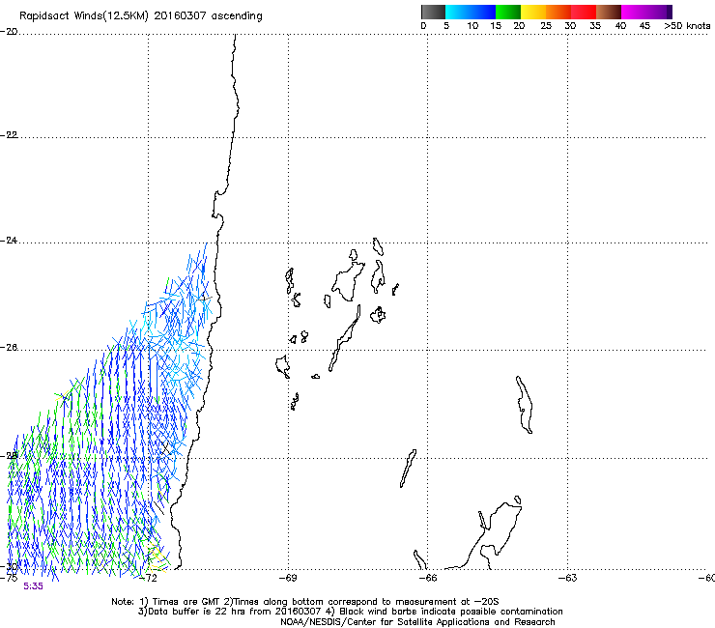The width and height of the screenshot is (715, 628).
Task: Click the yellow 20–25 knots legend segment
Action: click(533, 12)
